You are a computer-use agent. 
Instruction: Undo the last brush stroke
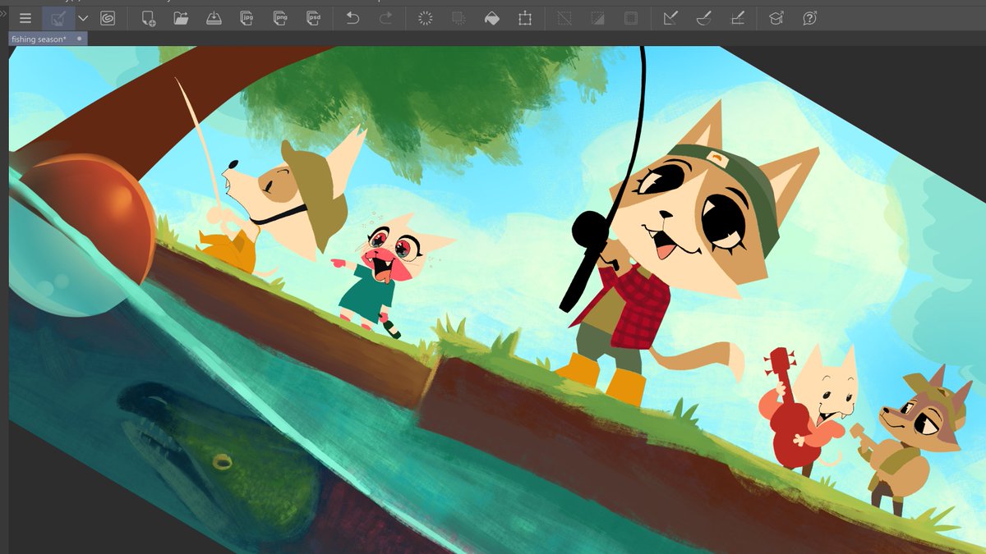(352, 16)
